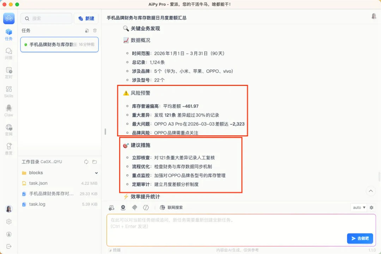381x254 pixels.
Task: Open working directory folder icon
Action: pos(95,162)
